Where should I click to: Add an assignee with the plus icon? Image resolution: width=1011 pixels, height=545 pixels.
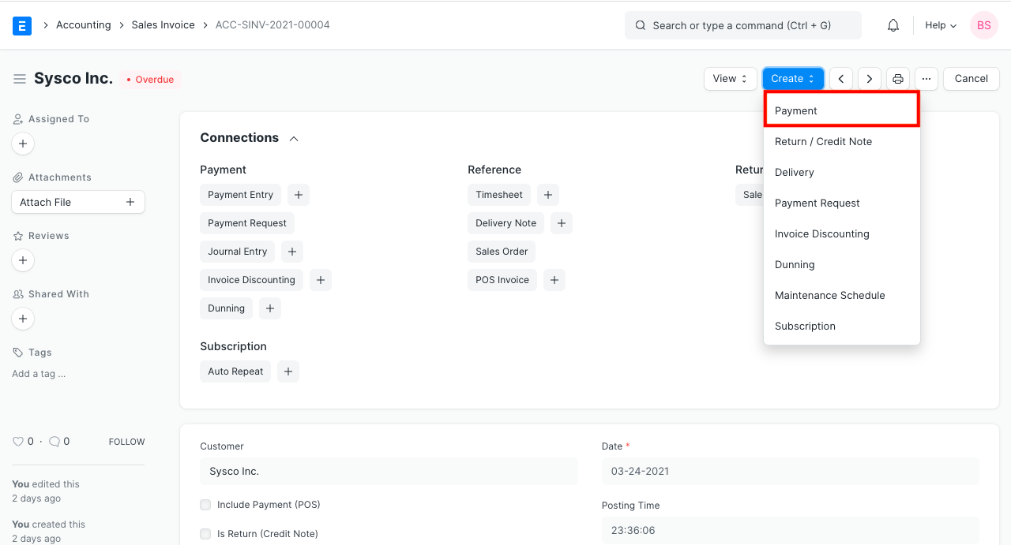[22, 144]
